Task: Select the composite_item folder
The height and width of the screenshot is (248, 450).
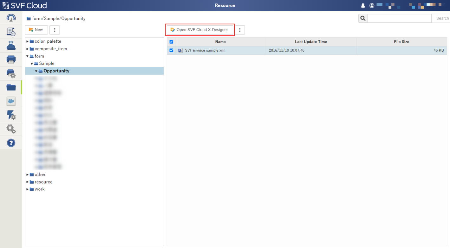Action: [51, 49]
